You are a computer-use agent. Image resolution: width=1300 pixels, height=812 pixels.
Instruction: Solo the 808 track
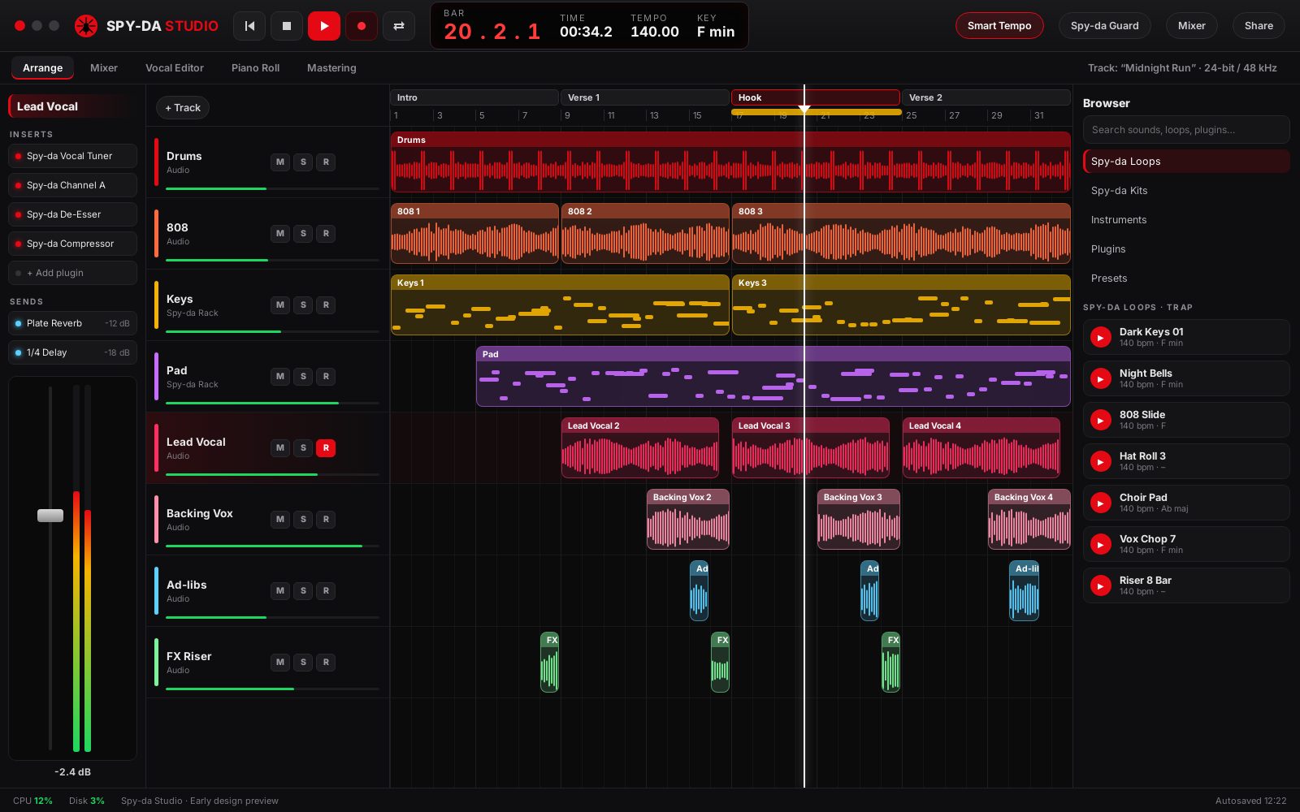(x=303, y=234)
